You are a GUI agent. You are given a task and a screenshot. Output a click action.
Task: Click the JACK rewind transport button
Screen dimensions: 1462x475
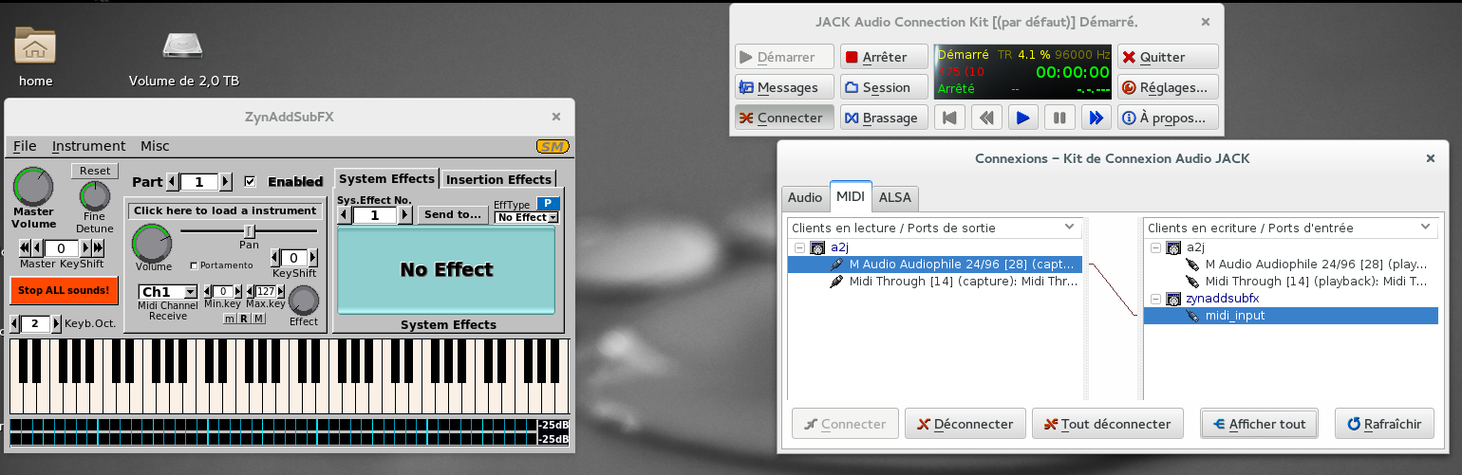[986, 118]
